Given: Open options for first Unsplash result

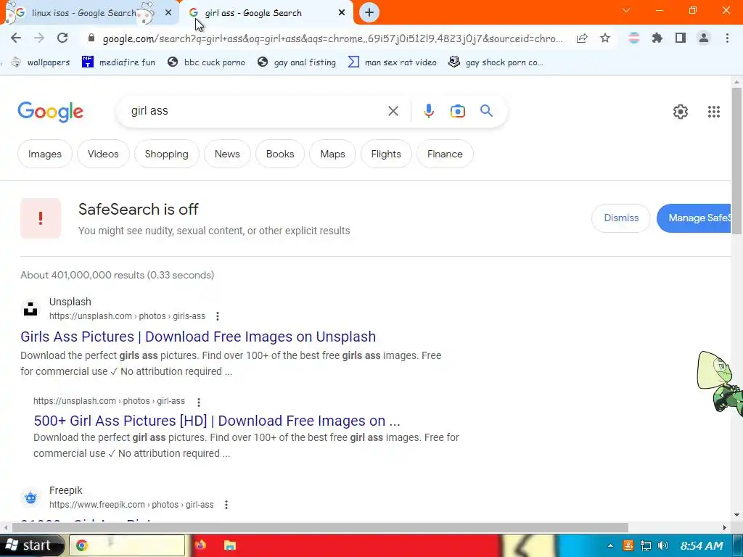Looking at the screenshot, I should (218, 316).
